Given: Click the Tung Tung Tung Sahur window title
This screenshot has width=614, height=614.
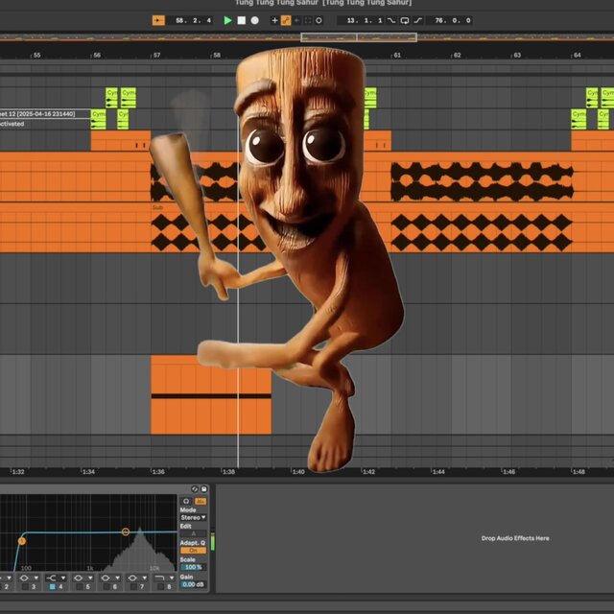Looking at the screenshot, I should pos(323,3).
